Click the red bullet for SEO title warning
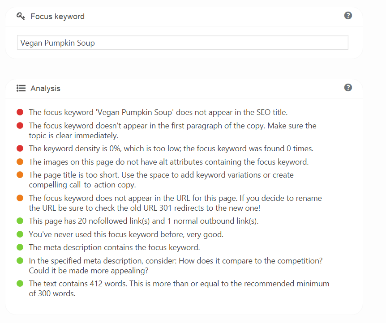The width and height of the screenshot is (386, 323). pyautogui.click(x=20, y=112)
